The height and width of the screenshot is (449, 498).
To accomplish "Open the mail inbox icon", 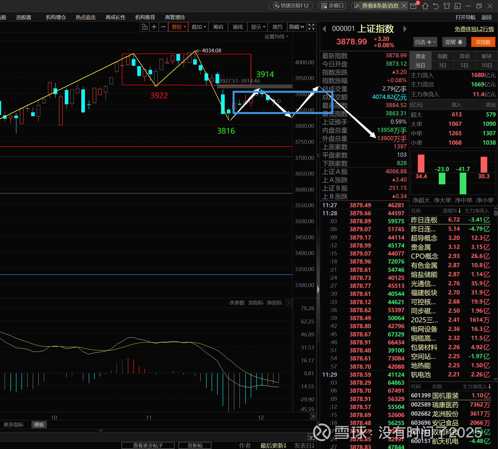I will pos(413,6).
